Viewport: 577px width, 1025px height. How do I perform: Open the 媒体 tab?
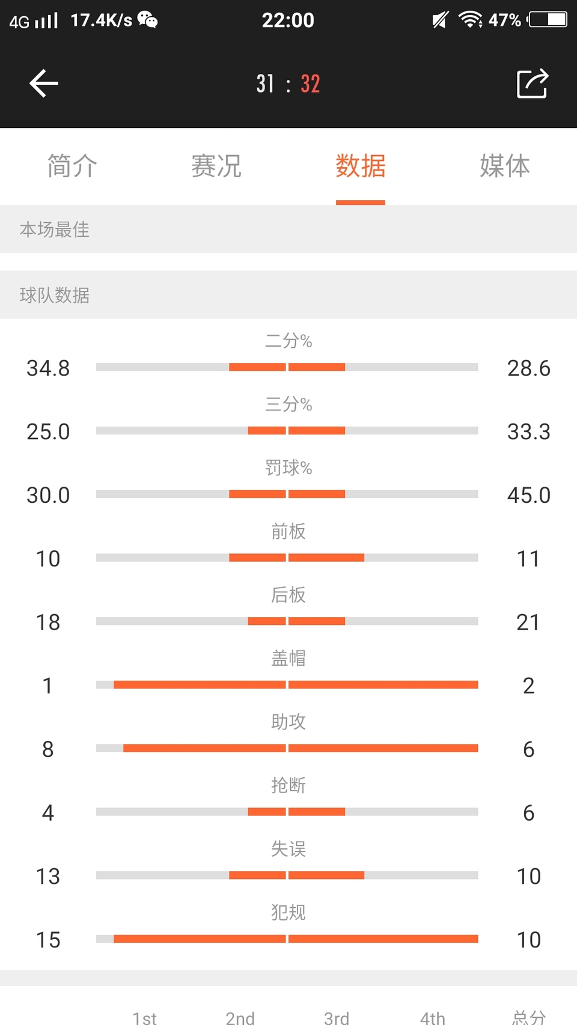click(505, 166)
